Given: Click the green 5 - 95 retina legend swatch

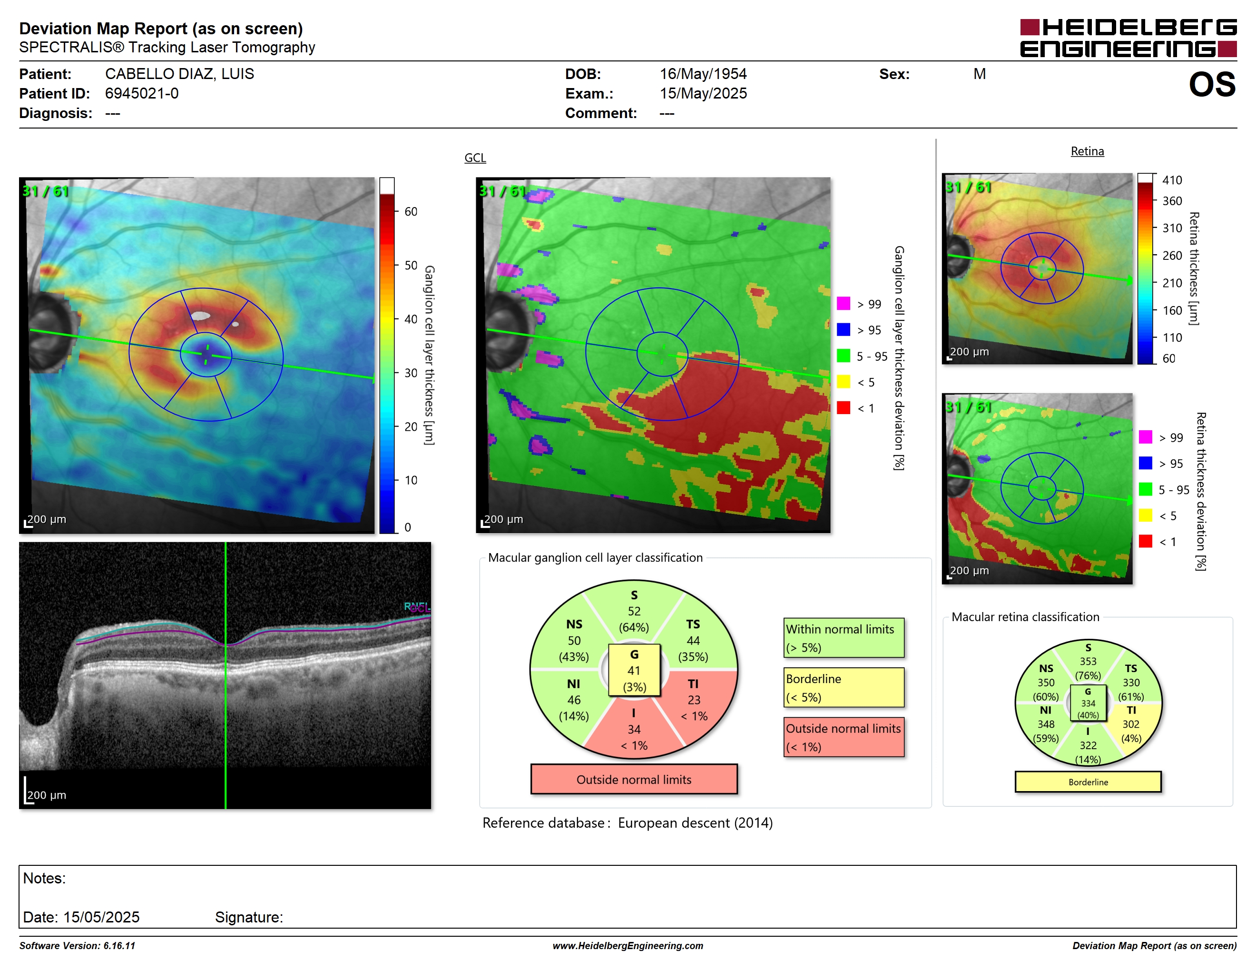Looking at the screenshot, I should click(x=1145, y=489).
